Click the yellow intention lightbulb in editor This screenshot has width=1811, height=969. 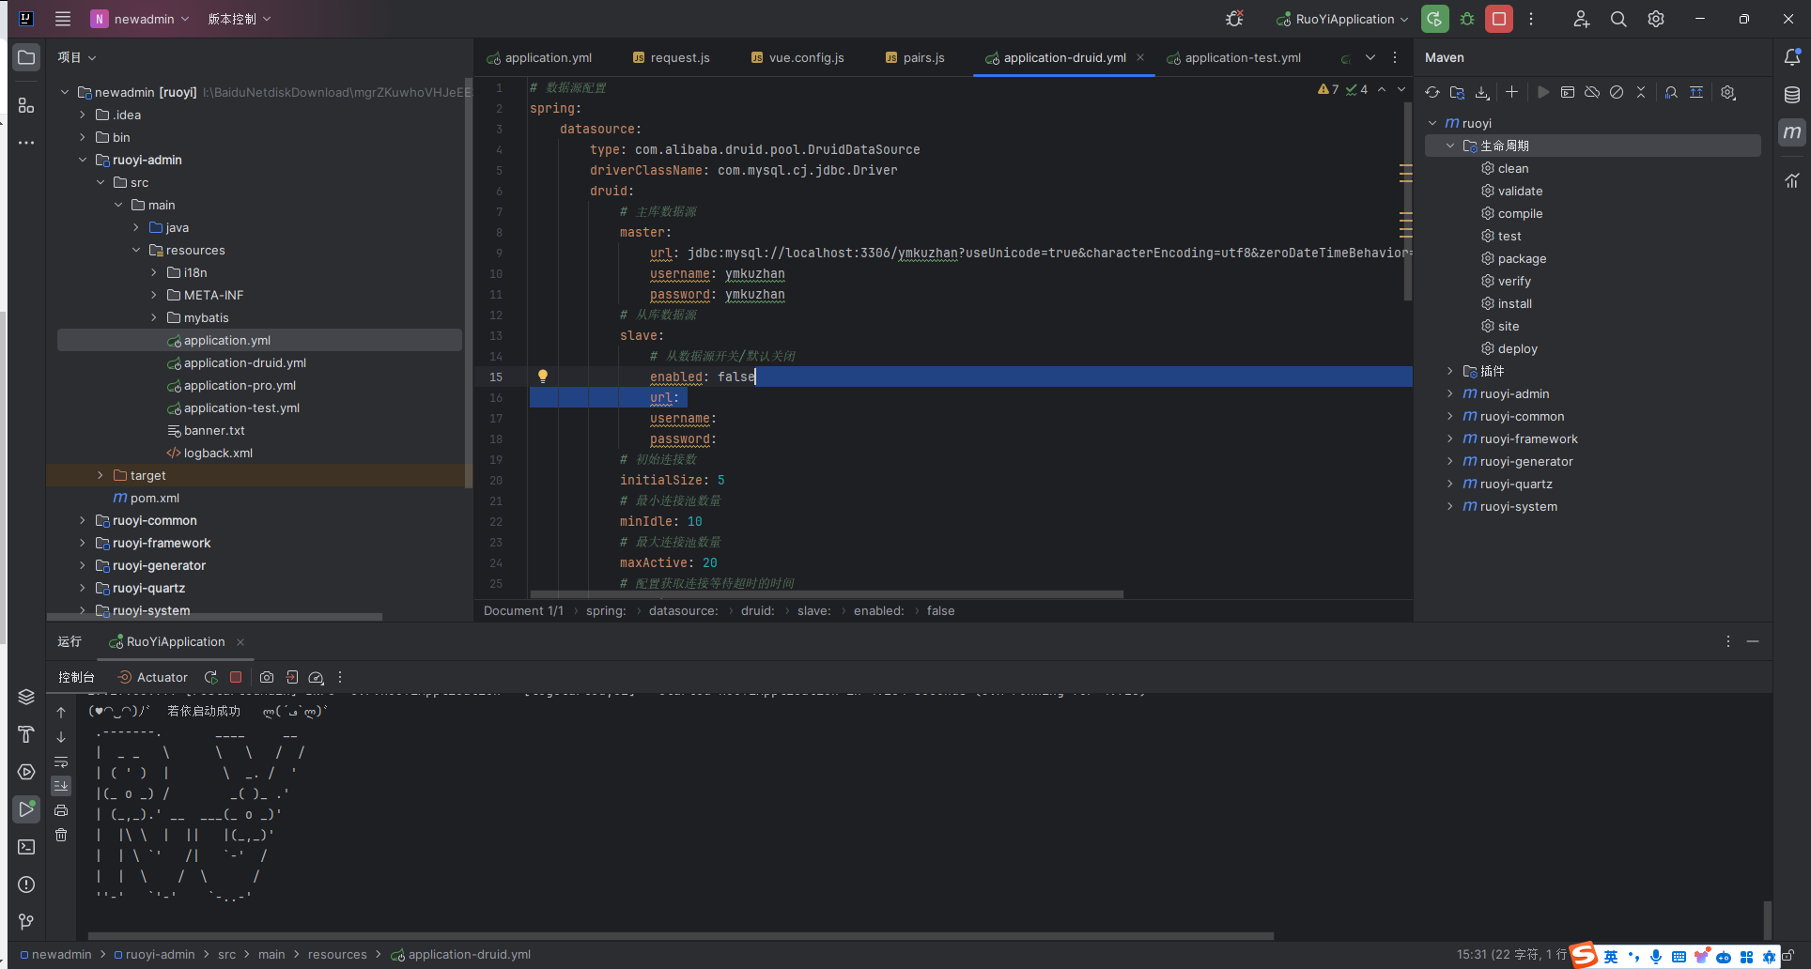coord(543,377)
